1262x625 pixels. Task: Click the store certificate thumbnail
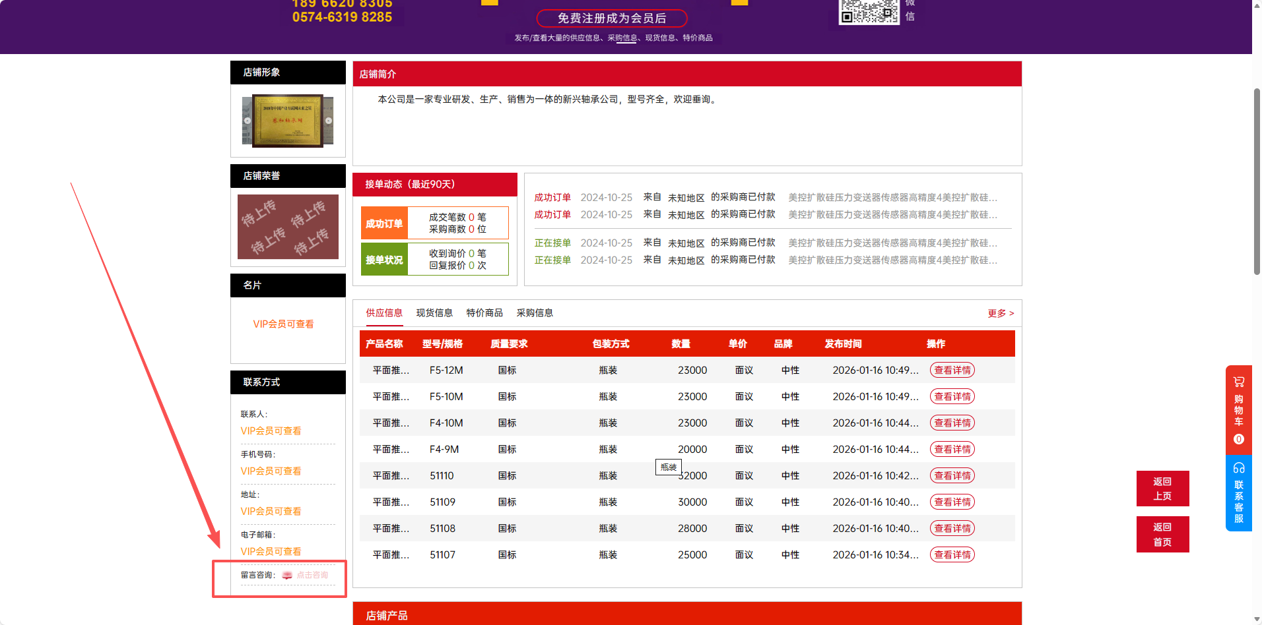[x=288, y=121]
